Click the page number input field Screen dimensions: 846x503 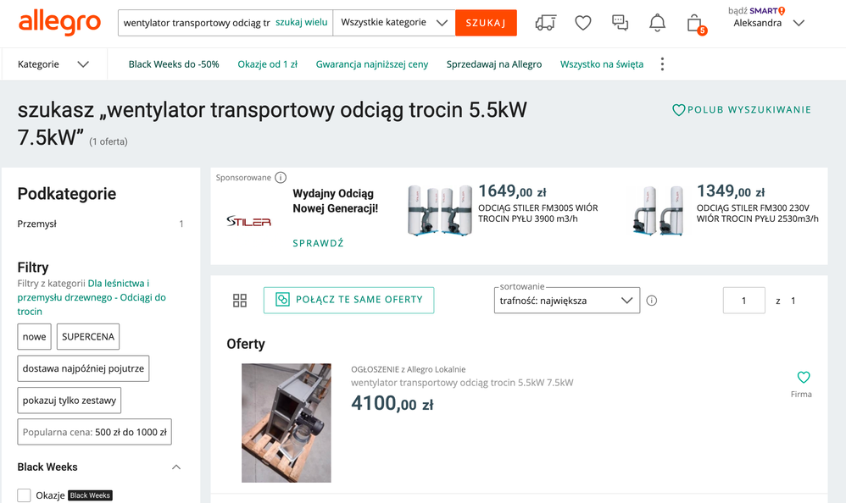point(743,301)
